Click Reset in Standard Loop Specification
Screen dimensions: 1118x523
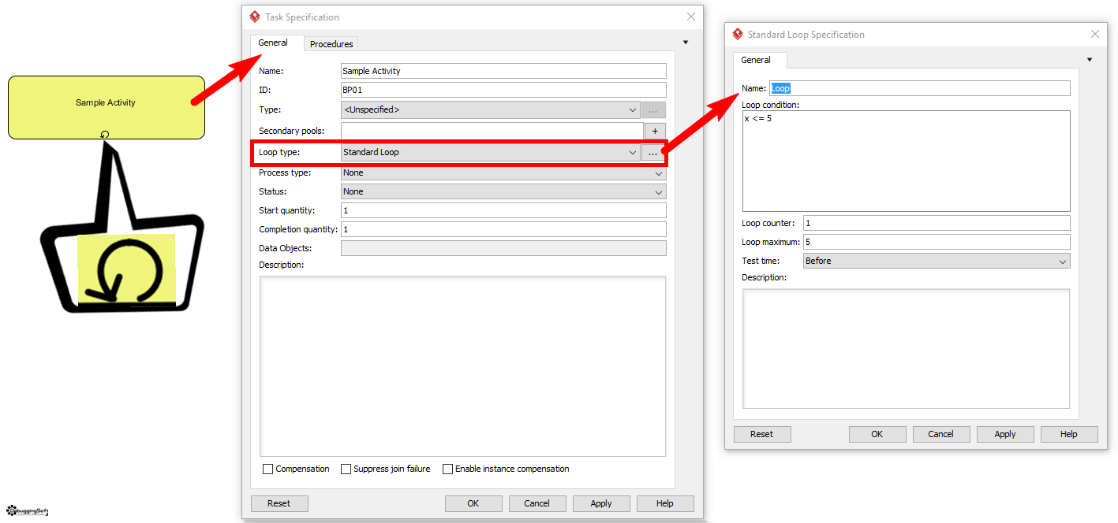coord(761,434)
